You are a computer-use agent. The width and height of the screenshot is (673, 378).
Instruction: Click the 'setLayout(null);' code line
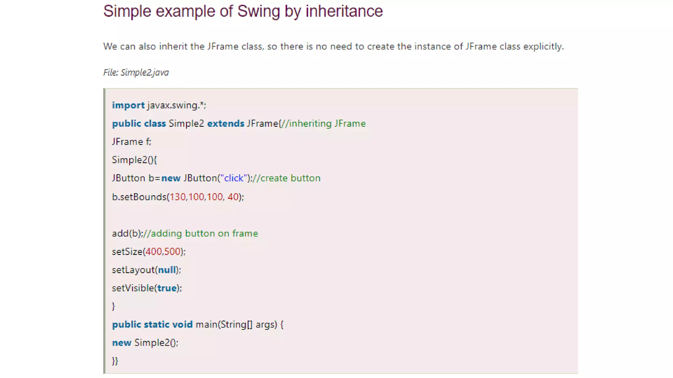coord(146,270)
